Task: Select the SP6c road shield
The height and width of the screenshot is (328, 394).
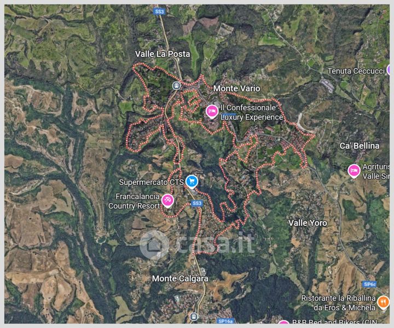Action: pyautogui.click(x=370, y=284)
